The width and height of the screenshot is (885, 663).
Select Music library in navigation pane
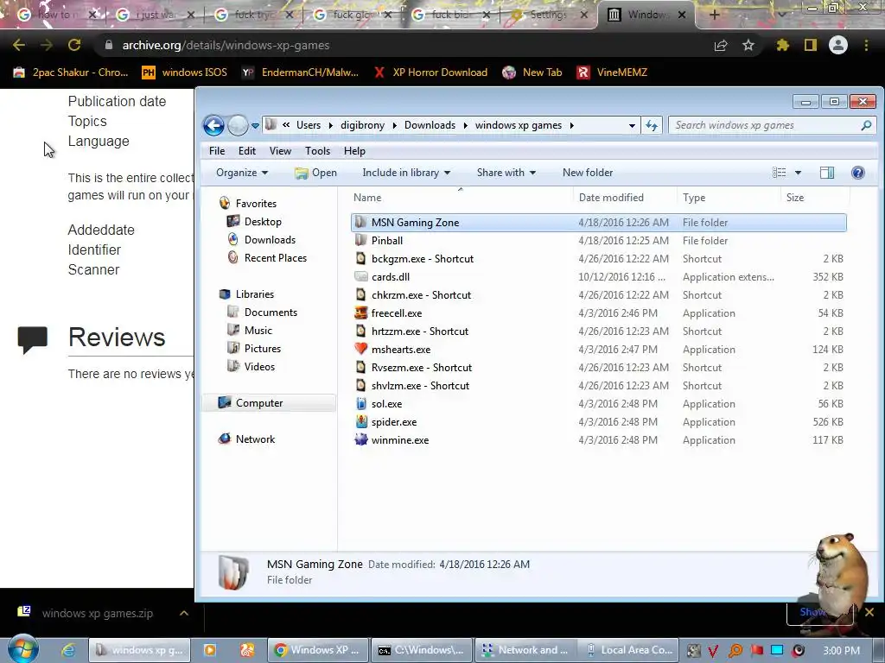pyautogui.click(x=258, y=331)
